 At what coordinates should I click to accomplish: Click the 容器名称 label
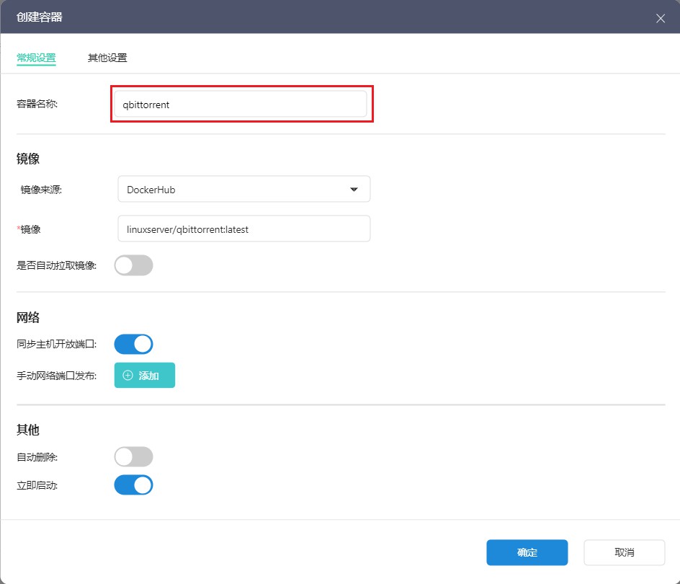(x=37, y=104)
